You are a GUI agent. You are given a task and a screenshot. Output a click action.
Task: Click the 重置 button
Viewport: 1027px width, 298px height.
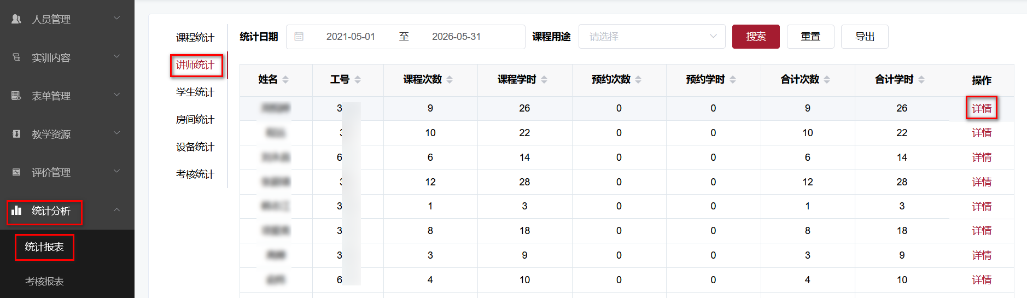point(810,37)
